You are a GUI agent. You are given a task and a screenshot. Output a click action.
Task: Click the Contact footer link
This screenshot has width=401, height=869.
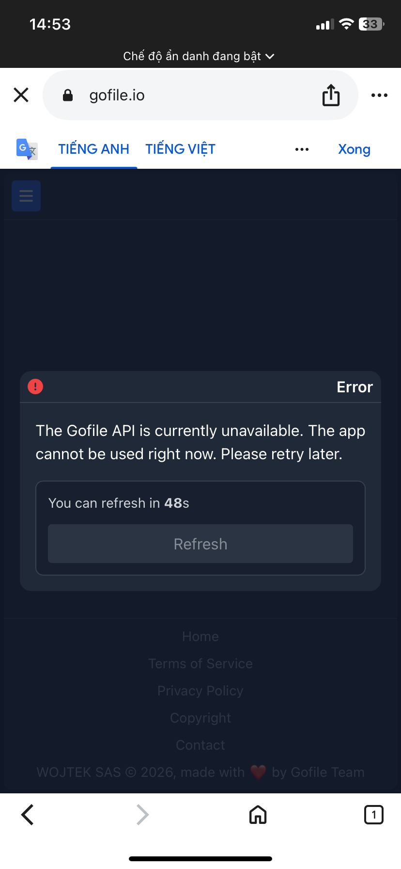coord(200,745)
